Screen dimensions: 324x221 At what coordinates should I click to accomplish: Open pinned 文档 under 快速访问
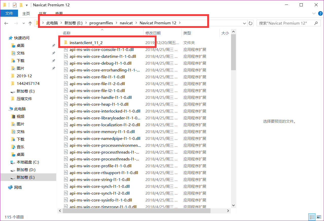[x=21, y=53]
